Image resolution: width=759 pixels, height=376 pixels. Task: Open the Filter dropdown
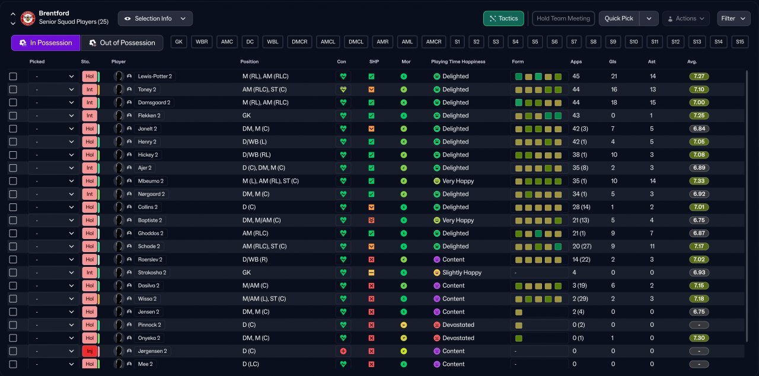pyautogui.click(x=734, y=18)
